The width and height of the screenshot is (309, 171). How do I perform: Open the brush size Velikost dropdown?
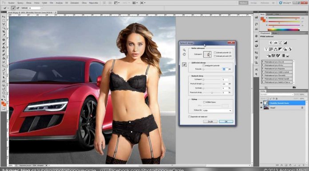[41, 8]
